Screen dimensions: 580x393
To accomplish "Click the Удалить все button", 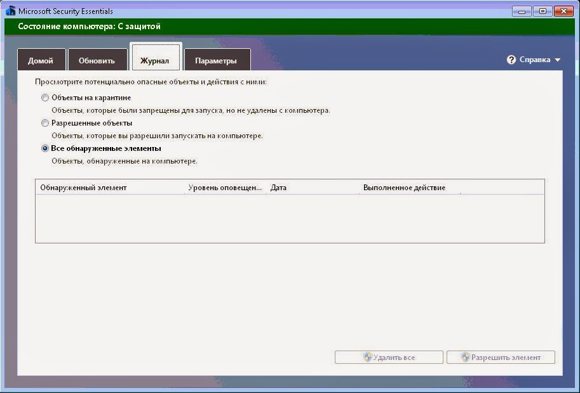I will pyautogui.click(x=389, y=358).
